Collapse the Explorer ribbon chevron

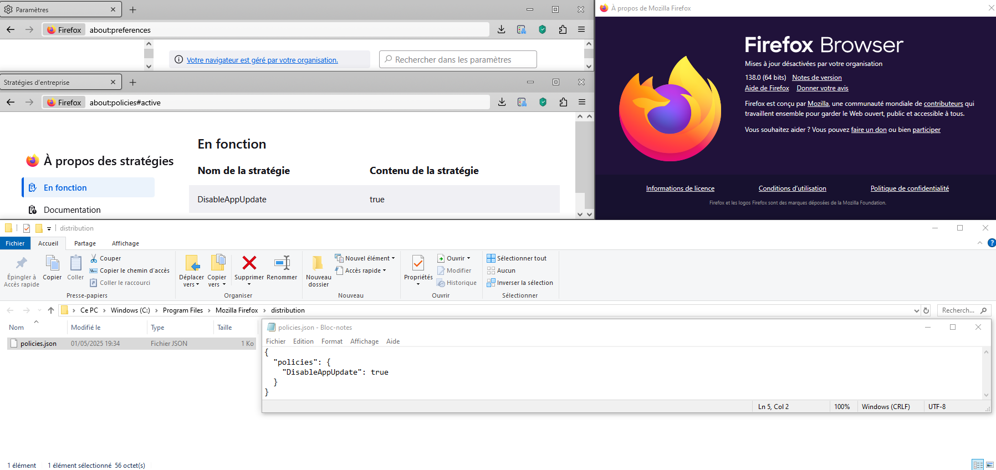[x=980, y=243]
